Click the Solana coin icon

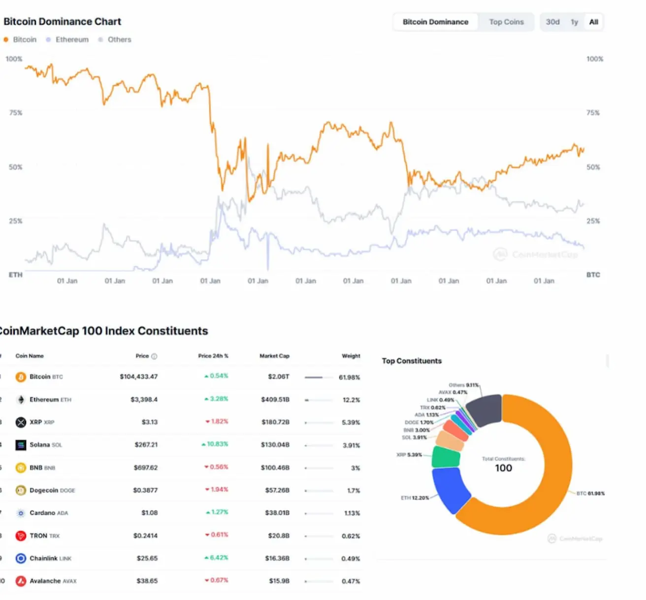tap(21, 445)
